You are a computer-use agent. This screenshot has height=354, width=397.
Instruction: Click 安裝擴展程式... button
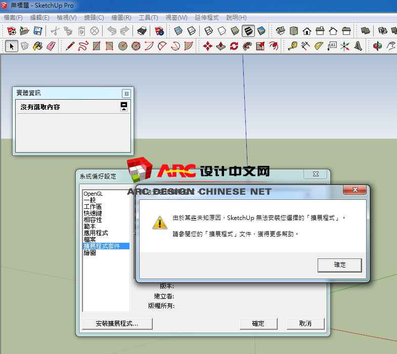(x=117, y=323)
